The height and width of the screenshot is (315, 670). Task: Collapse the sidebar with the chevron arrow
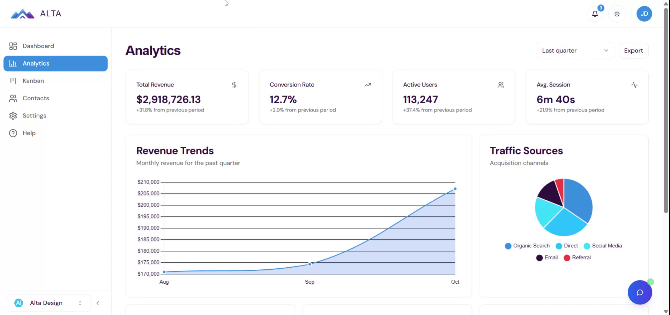98,303
